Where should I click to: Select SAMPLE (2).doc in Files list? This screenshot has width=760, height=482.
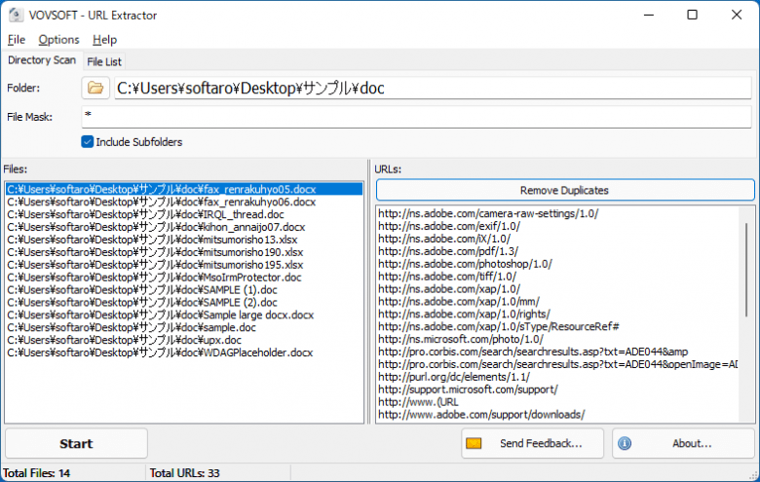pos(184,303)
